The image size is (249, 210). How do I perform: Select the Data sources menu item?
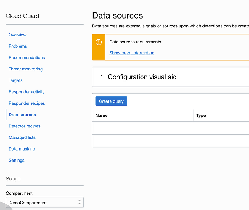22,115
